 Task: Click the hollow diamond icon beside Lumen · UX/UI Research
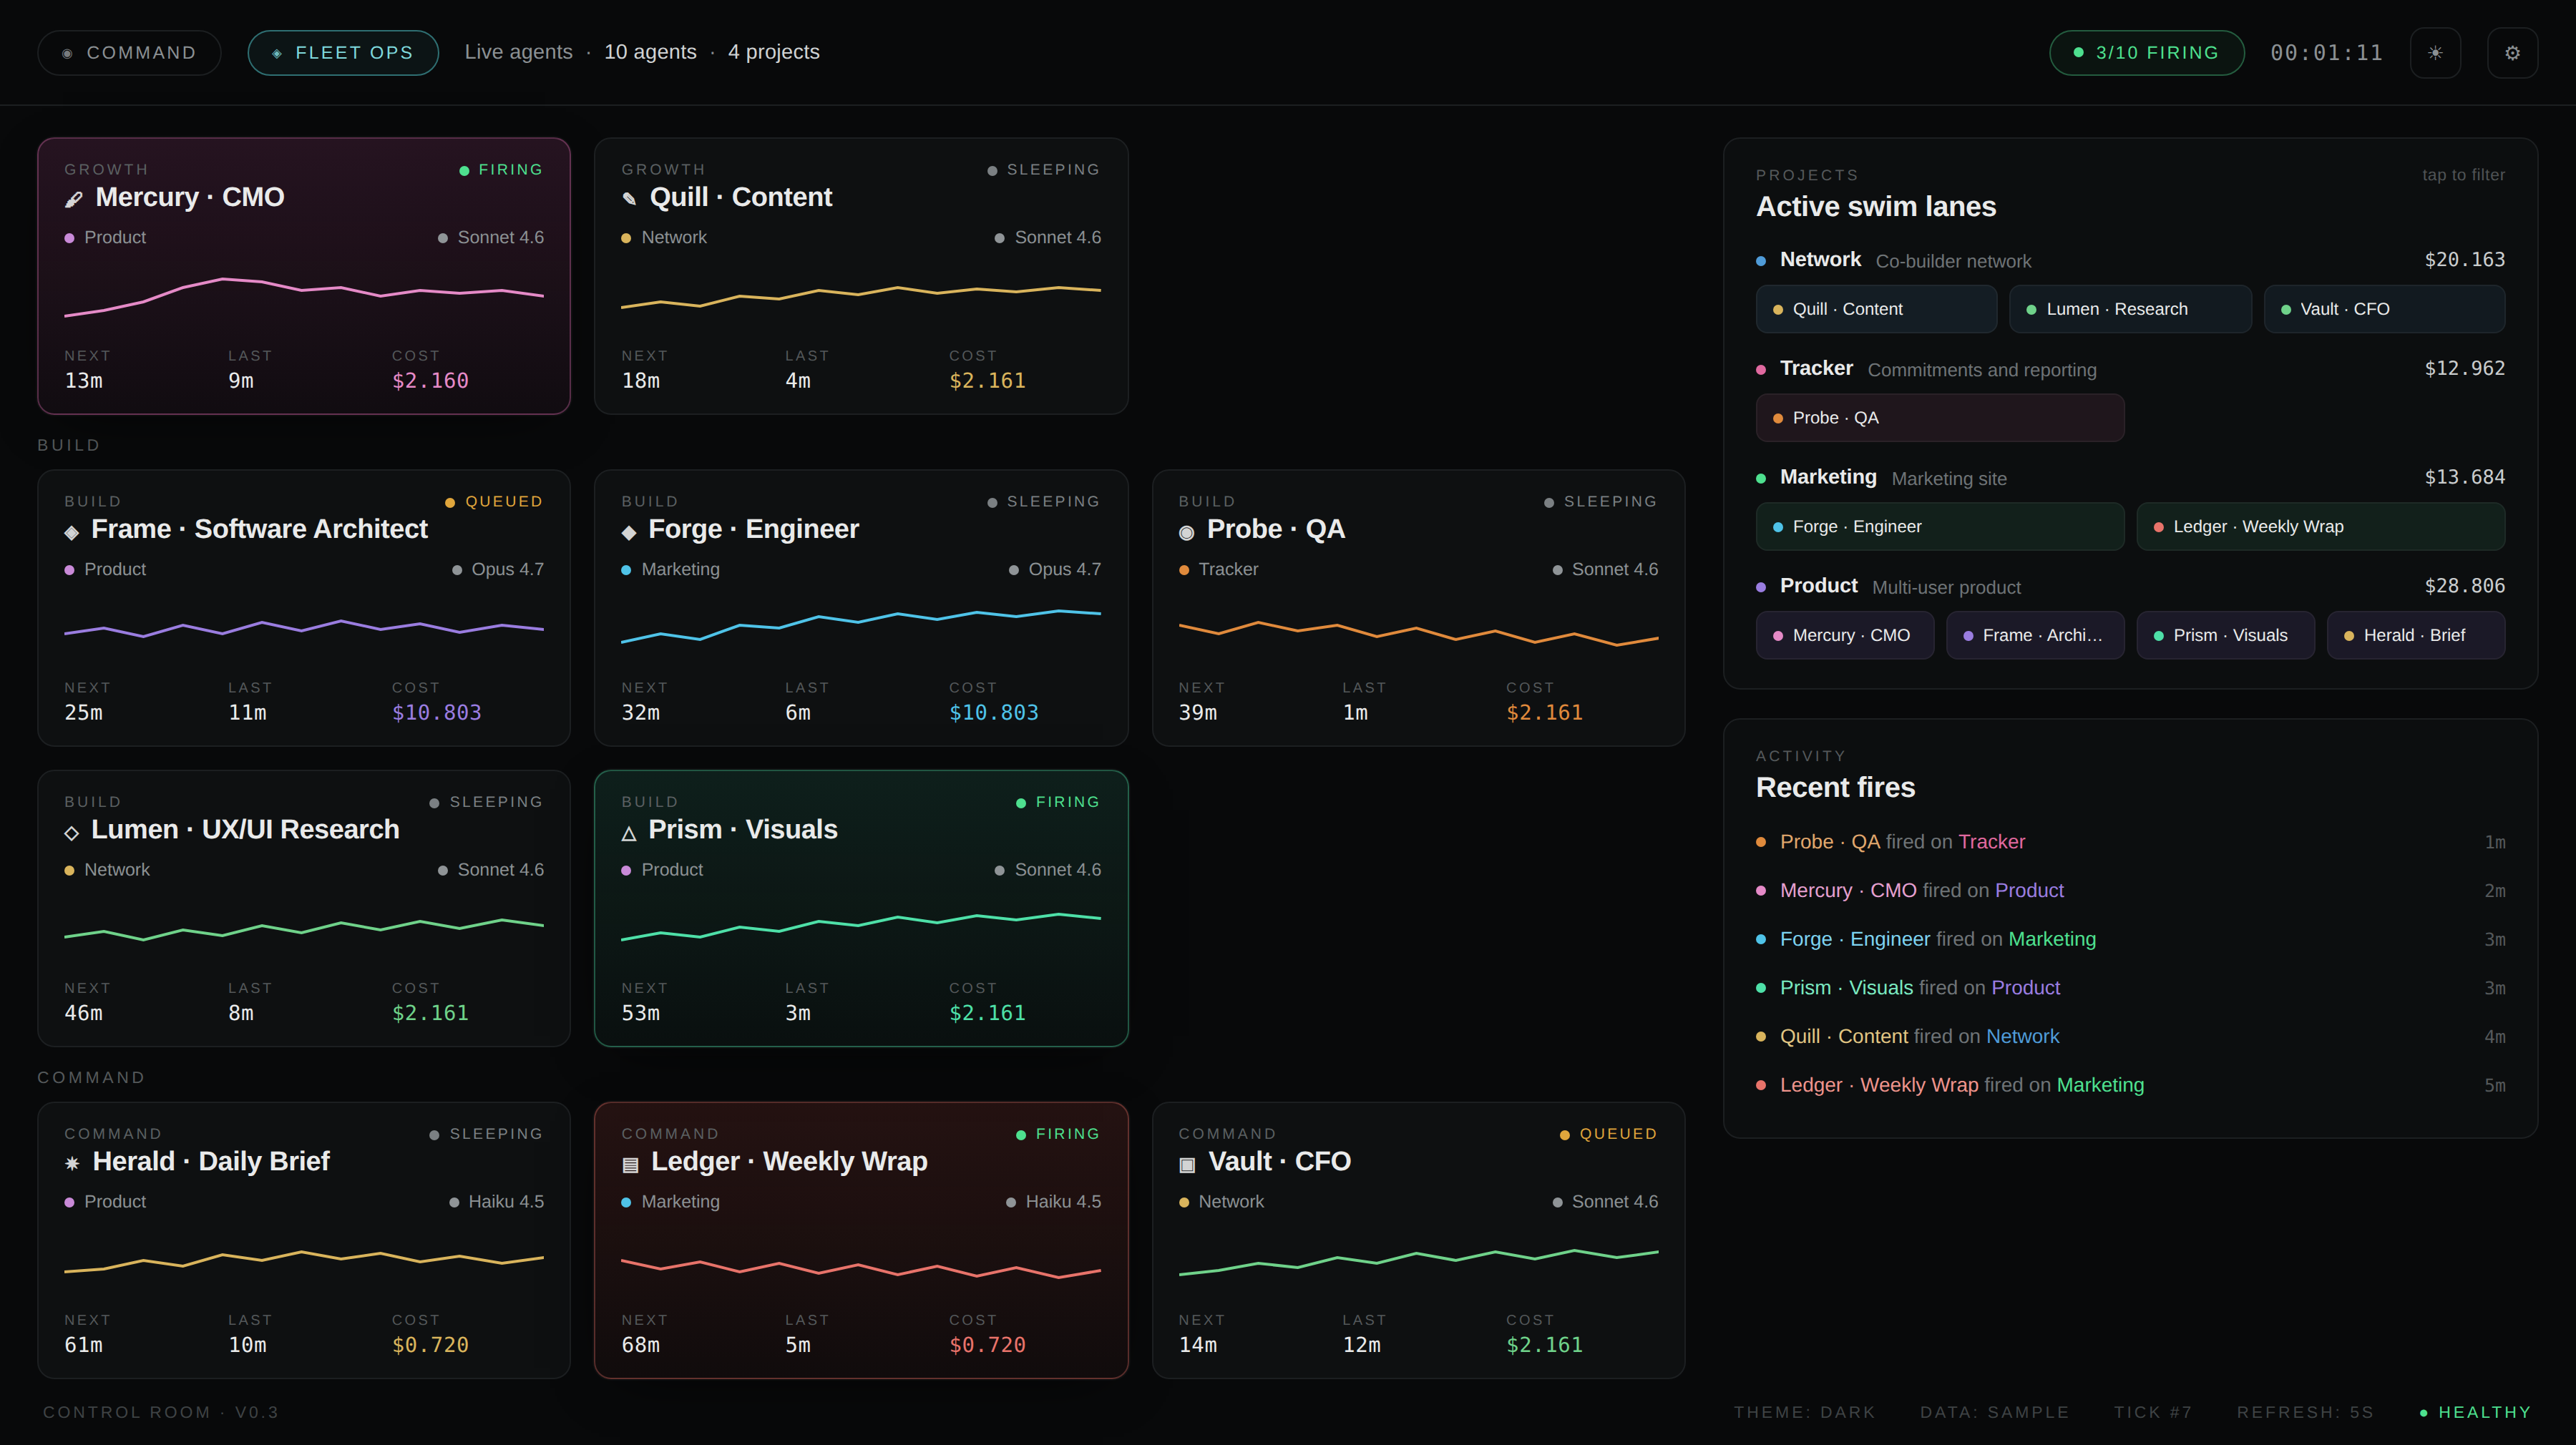[x=72, y=833]
